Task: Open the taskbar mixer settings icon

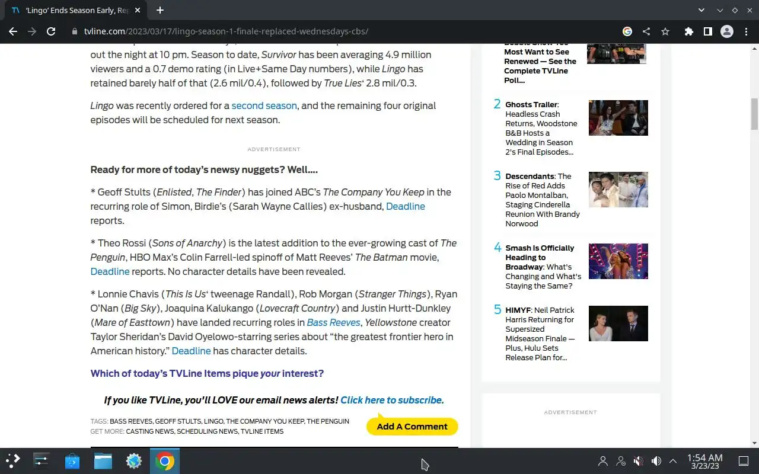Action: point(42,460)
